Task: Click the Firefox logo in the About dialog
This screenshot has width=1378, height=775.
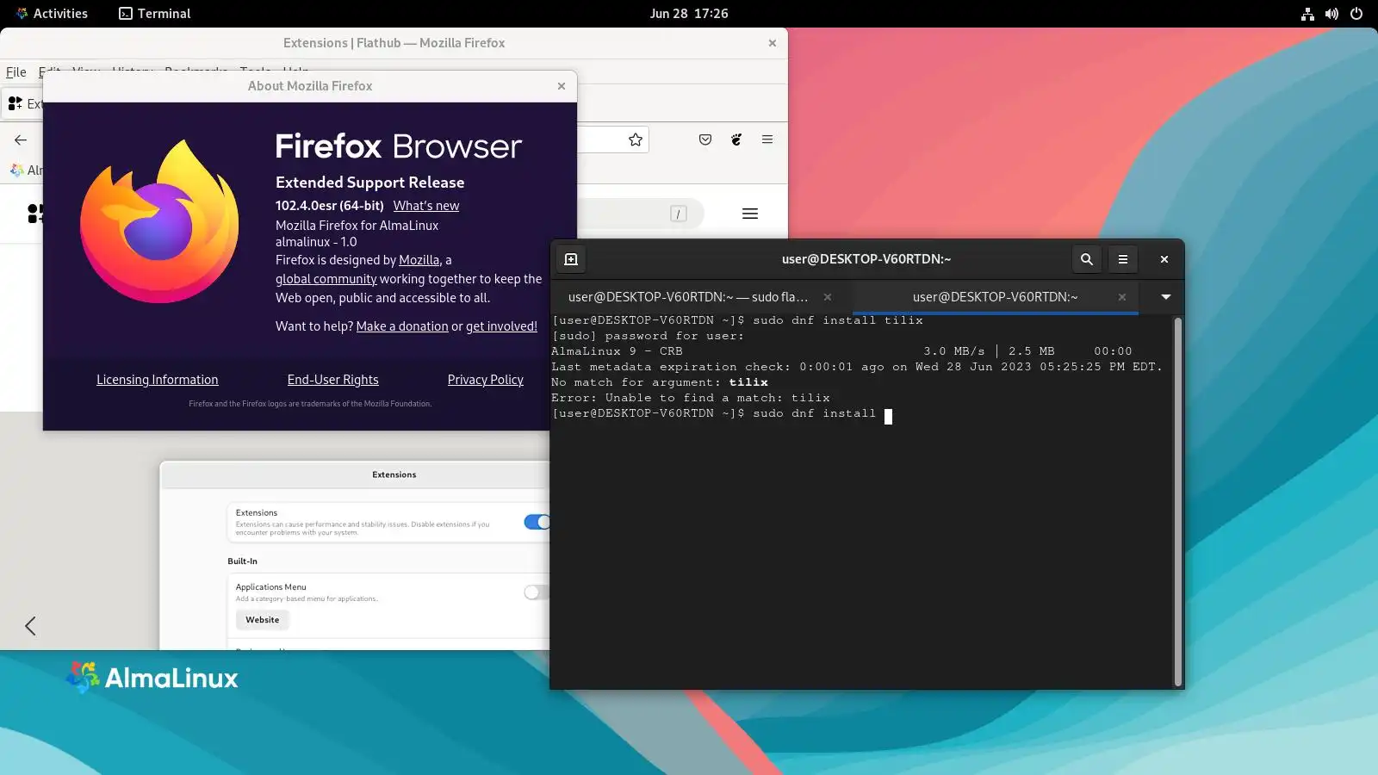Action: click(x=159, y=221)
